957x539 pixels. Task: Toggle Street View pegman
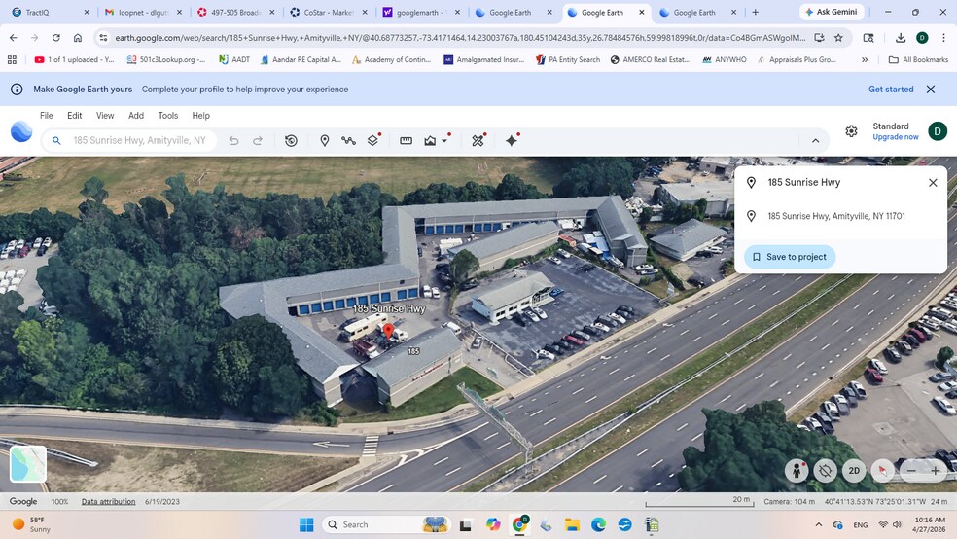(797, 471)
